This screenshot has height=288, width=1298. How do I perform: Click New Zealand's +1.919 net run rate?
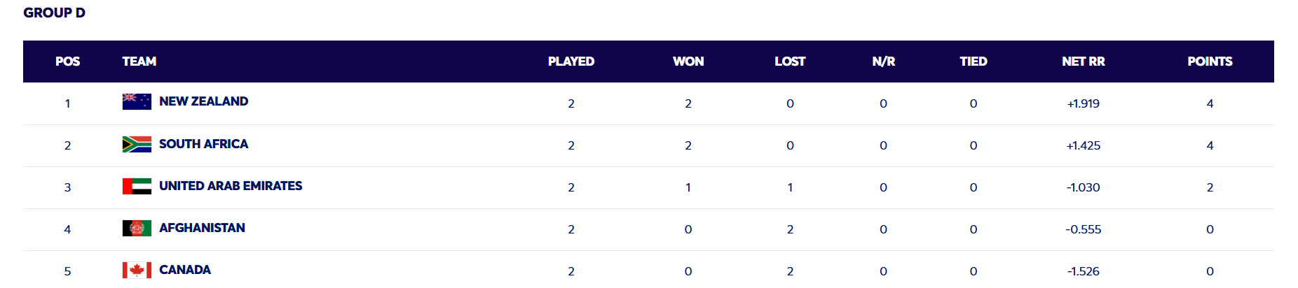pyautogui.click(x=1083, y=103)
